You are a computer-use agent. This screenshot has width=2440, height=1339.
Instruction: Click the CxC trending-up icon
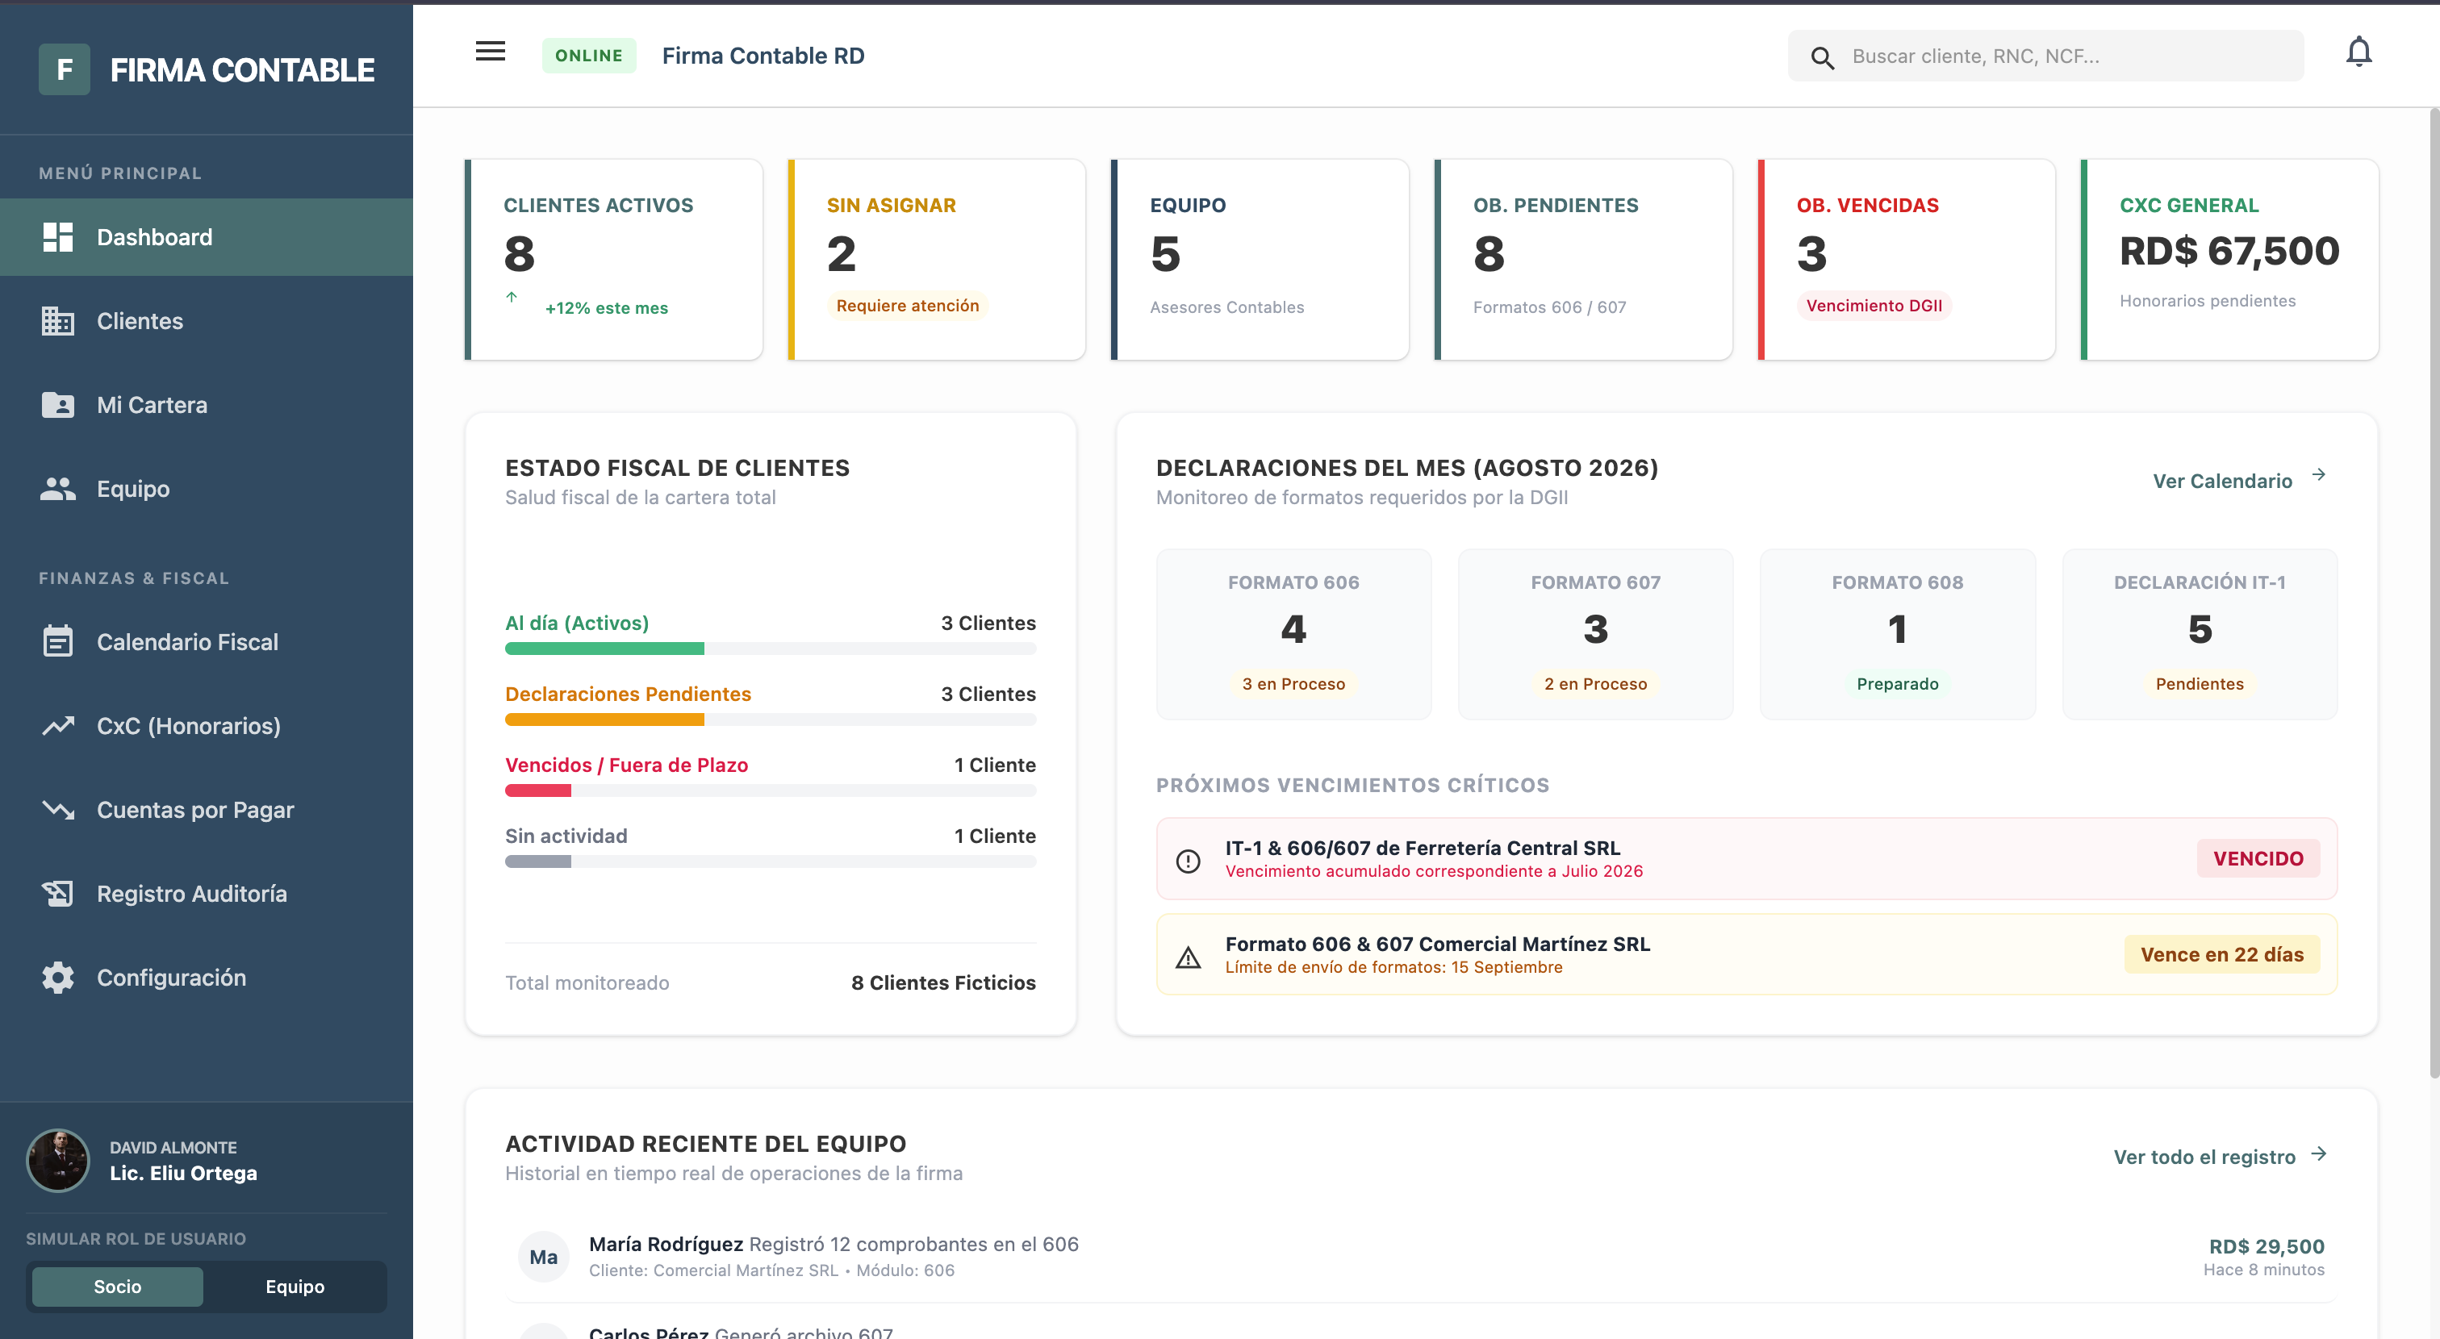coord(58,726)
